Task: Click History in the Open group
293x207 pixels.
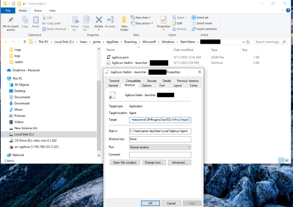Action: pos(179,29)
